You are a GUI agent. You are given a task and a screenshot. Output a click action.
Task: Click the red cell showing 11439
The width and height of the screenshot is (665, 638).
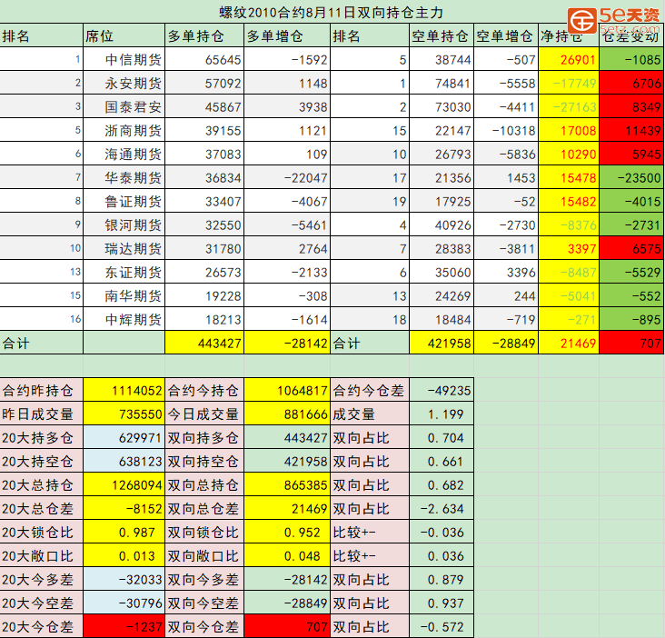click(x=631, y=131)
